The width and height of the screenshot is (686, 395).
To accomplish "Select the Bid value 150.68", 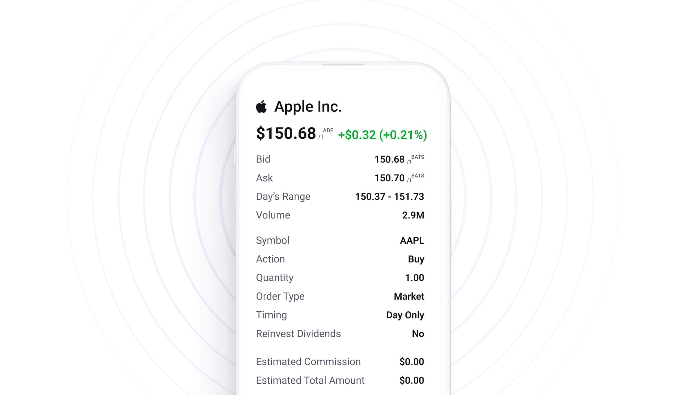I will click(x=389, y=159).
